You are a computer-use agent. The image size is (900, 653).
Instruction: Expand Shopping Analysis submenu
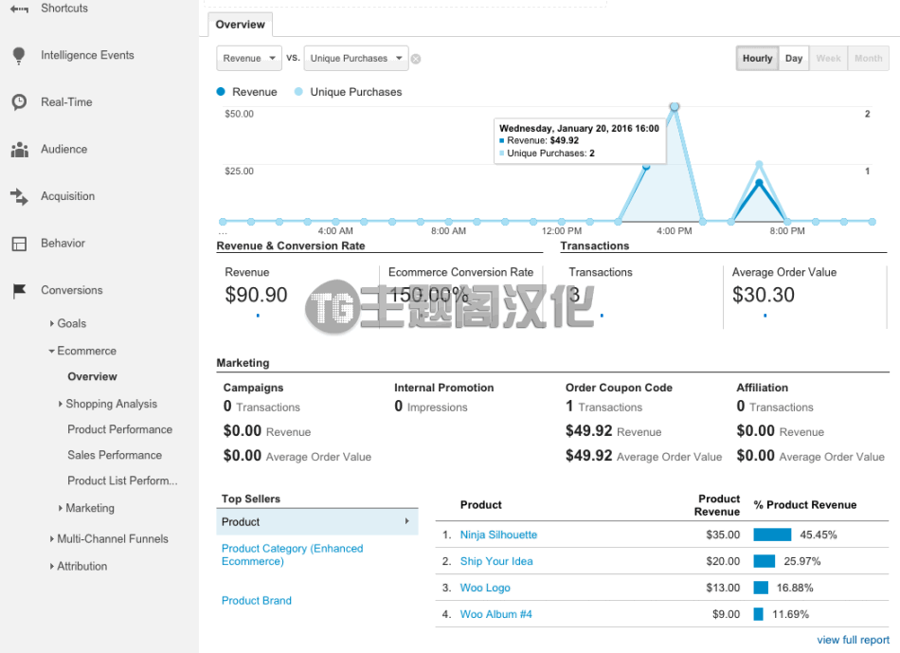coord(61,404)
